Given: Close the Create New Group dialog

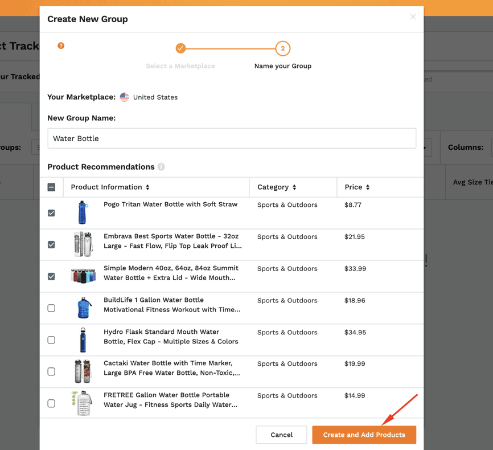Looking at the screenshot, I should [413, 17].
